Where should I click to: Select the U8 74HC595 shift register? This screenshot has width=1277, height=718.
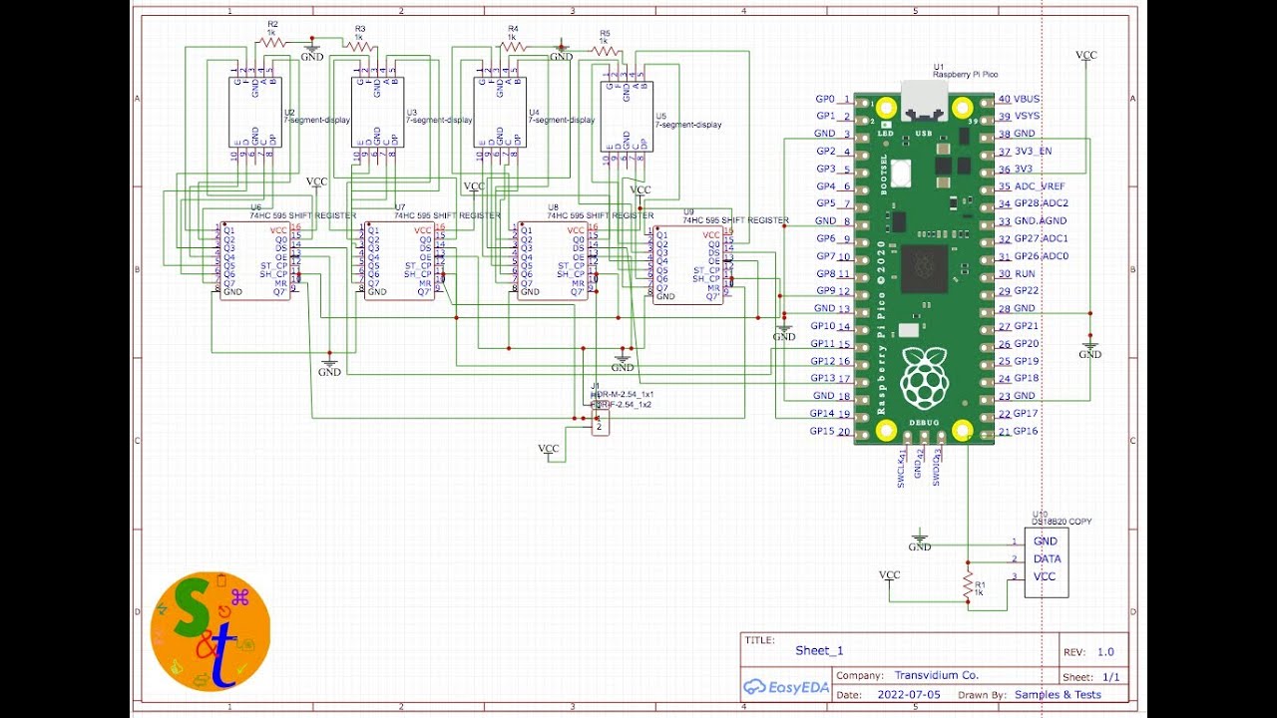click(x=552, y=260)
